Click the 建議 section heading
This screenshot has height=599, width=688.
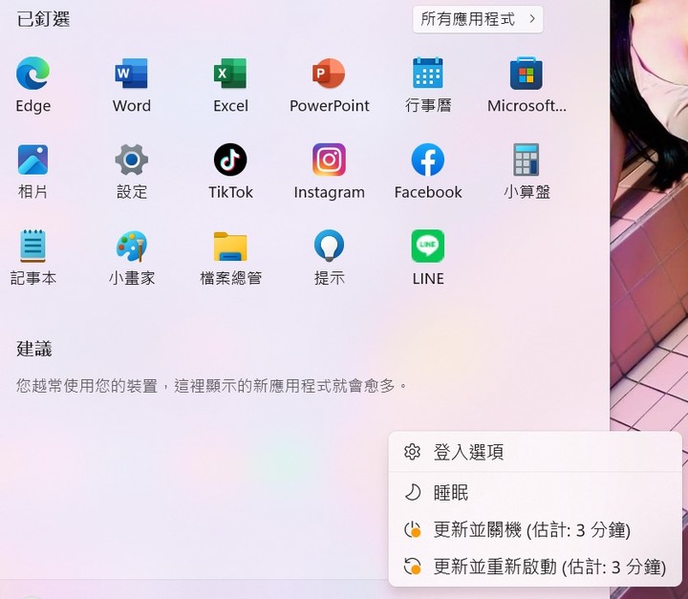34,349
